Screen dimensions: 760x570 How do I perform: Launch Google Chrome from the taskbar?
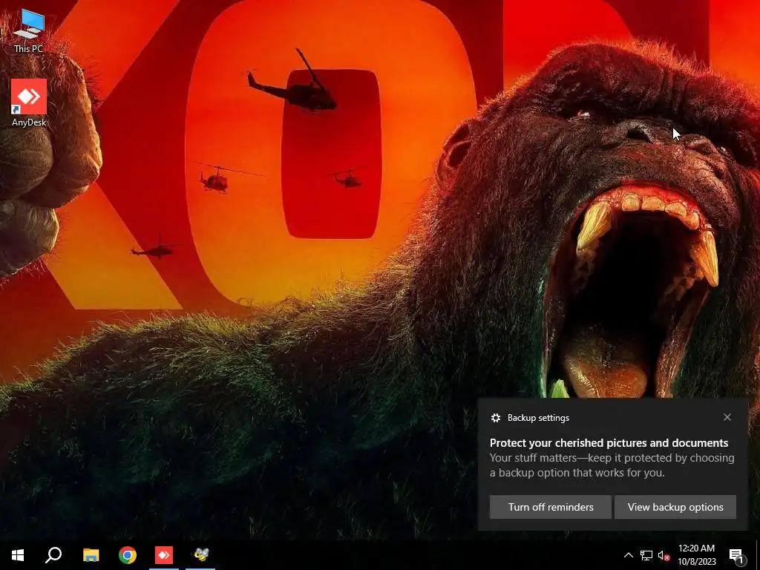click(128, 555)
